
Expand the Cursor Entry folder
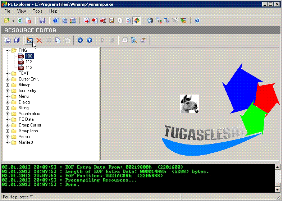[x=8, y=79]
